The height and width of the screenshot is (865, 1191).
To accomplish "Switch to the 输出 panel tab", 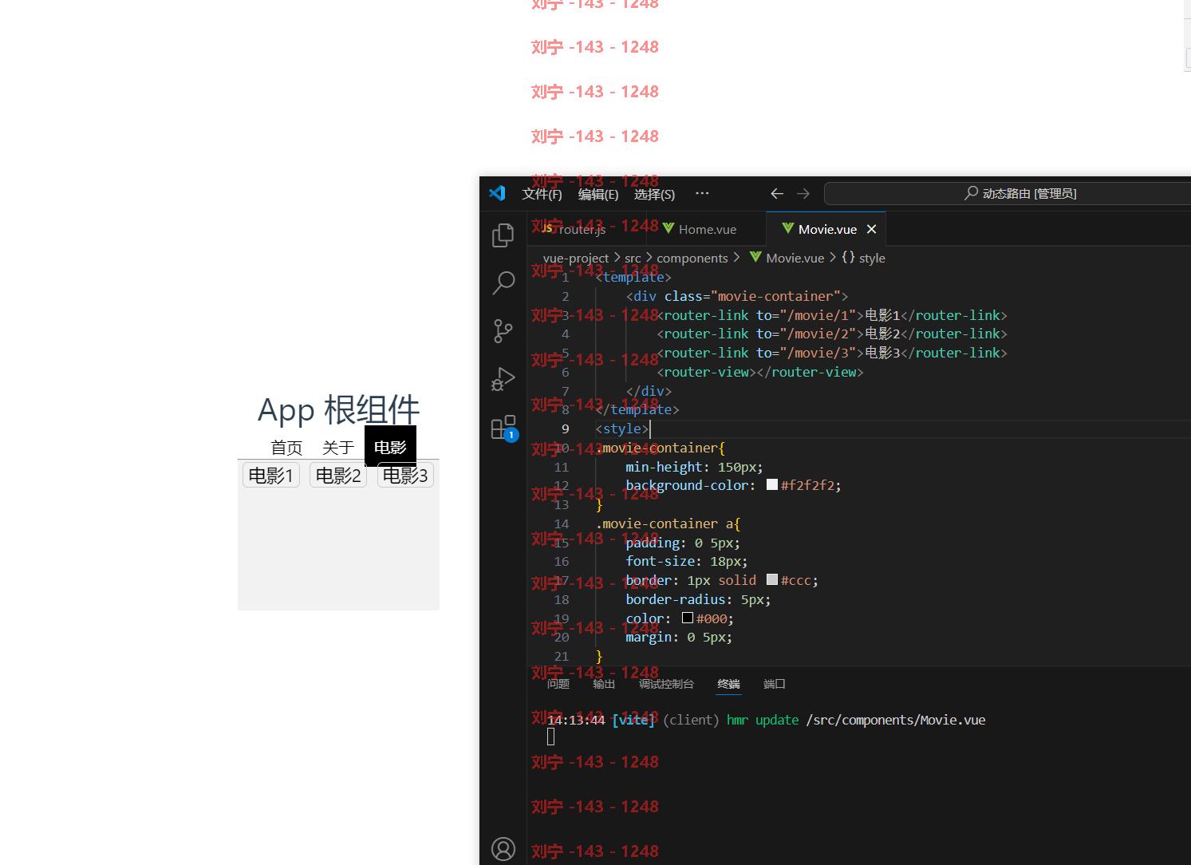I will [604, 684].
